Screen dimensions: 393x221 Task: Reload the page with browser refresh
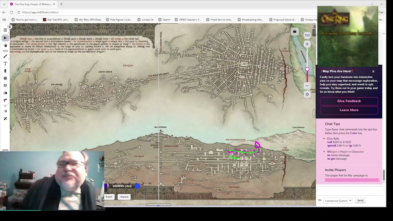(11, 12)
